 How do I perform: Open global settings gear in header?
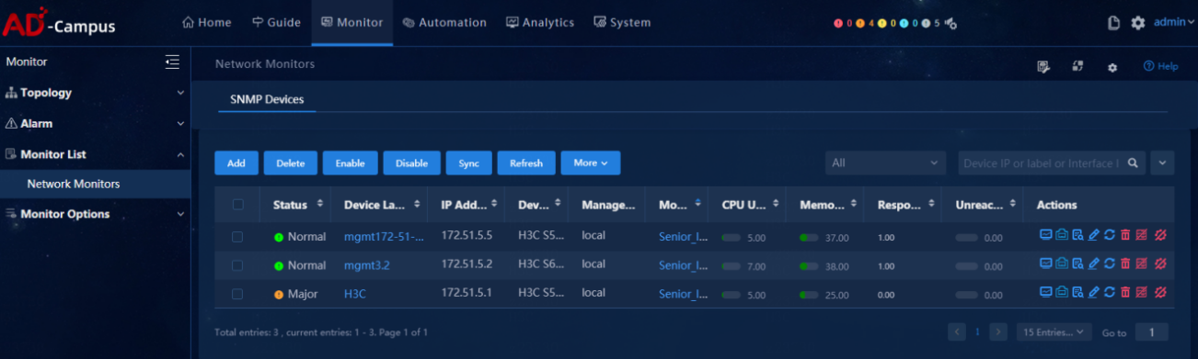[1138, 23]
